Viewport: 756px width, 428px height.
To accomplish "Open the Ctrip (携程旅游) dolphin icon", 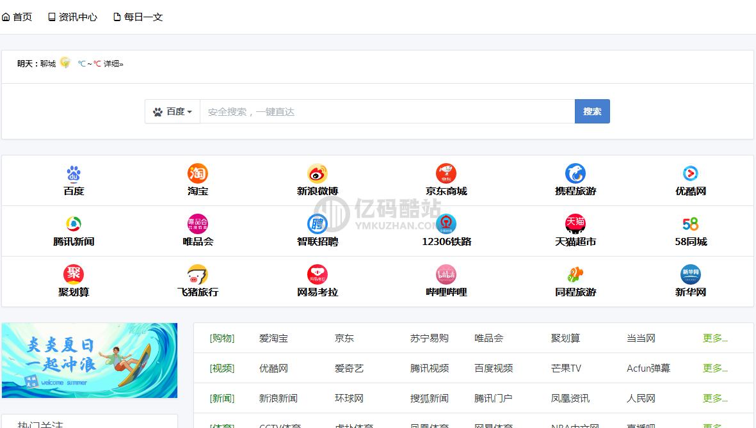I will (575, 173).
